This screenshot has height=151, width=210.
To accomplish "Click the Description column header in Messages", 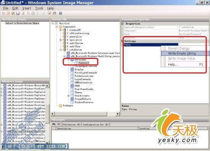I will click(97, 128).
